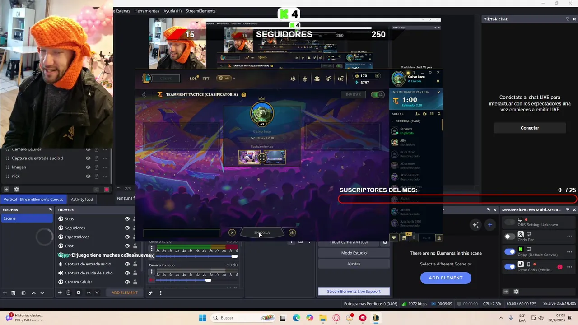
Task: Open StreamElements Live Support
Action: point(354,292)
